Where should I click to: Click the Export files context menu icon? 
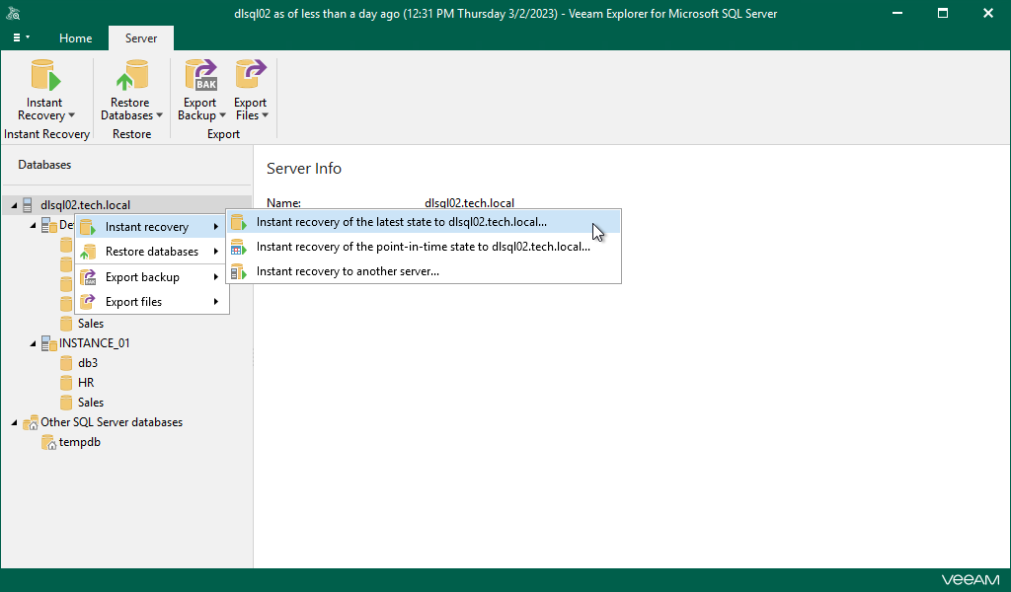coord(88,302)
